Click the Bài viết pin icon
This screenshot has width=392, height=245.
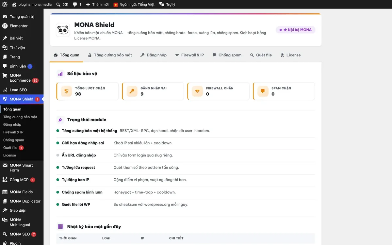click(5, 38)
